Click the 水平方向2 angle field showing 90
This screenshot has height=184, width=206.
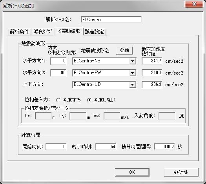pos(58,73)
